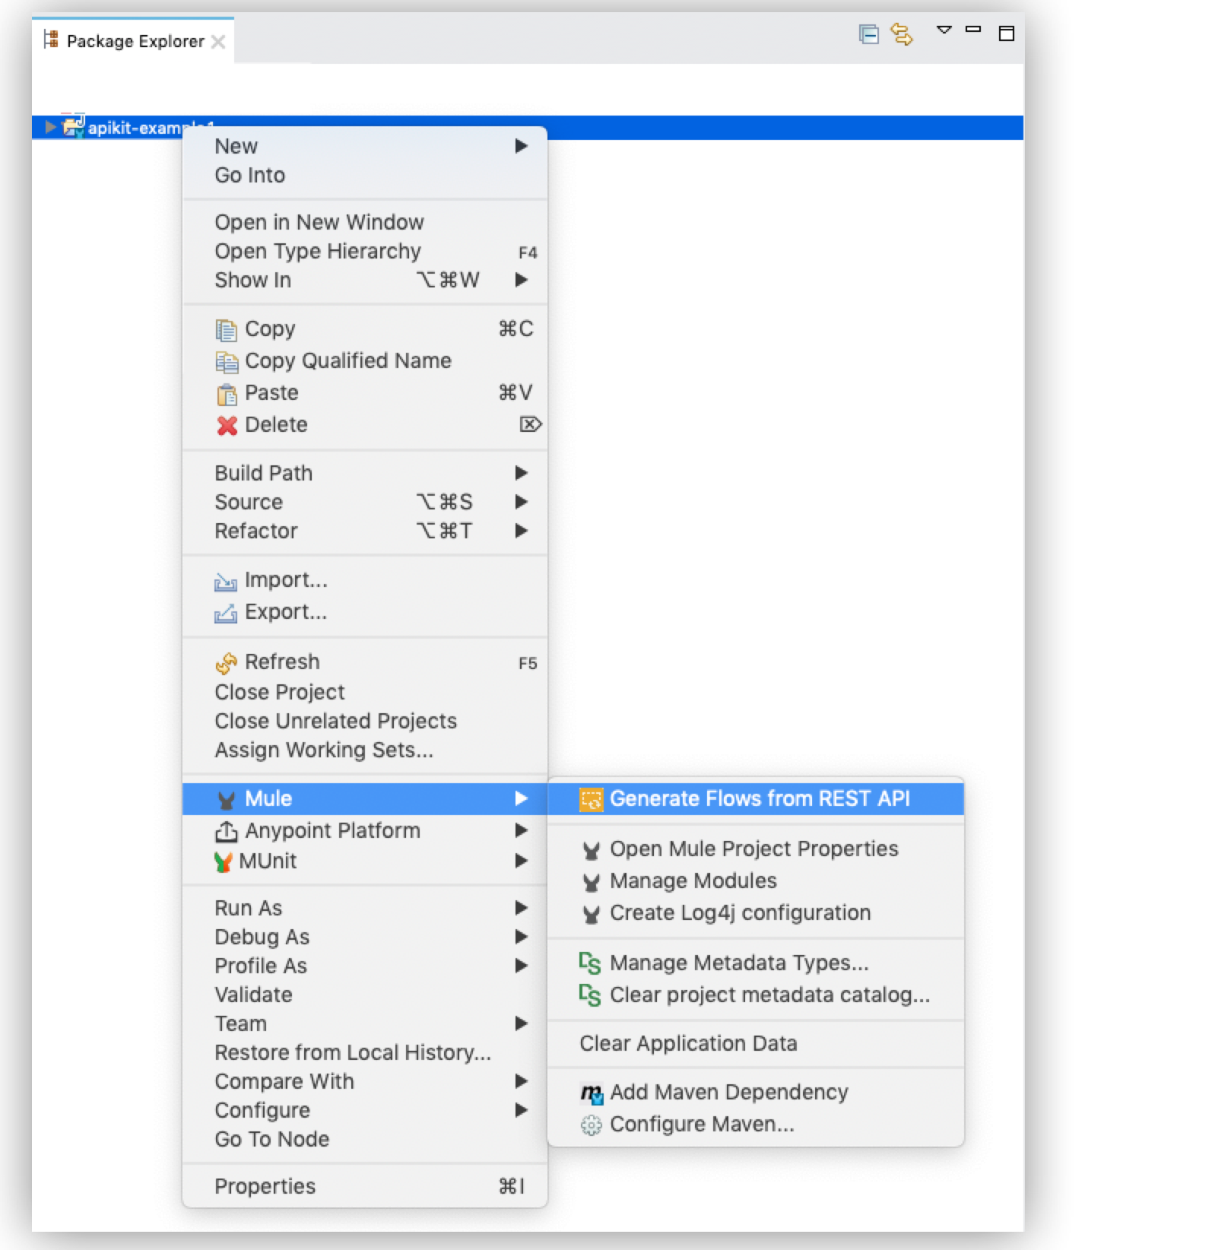The width and height of the screenshot is (1215, 1250).
Task: Open the Package Explorer View Menu dropdown
Action: click(x=944, y=30)
